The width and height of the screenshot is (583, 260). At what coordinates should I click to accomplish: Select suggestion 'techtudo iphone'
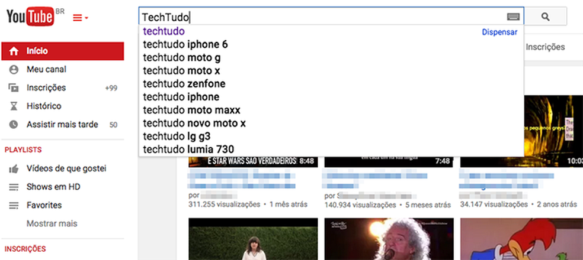coord(181,97)
